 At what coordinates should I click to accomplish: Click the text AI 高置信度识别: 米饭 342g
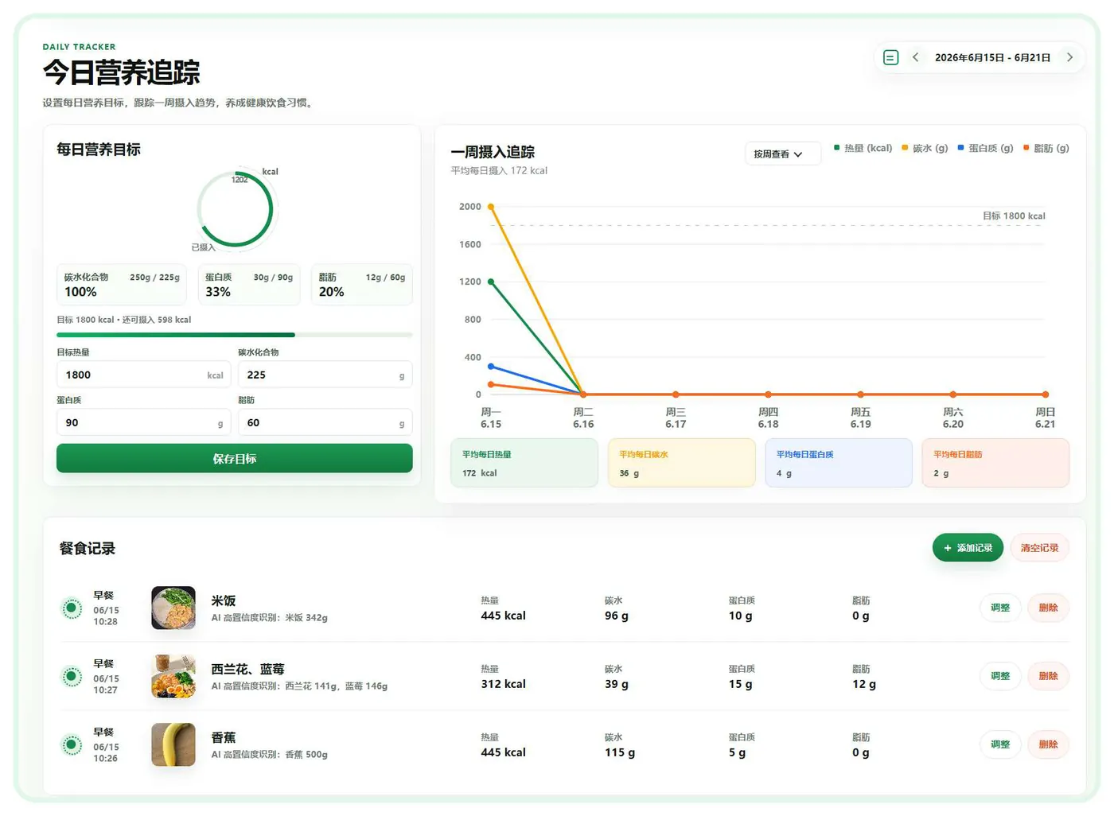click(269, 617)
